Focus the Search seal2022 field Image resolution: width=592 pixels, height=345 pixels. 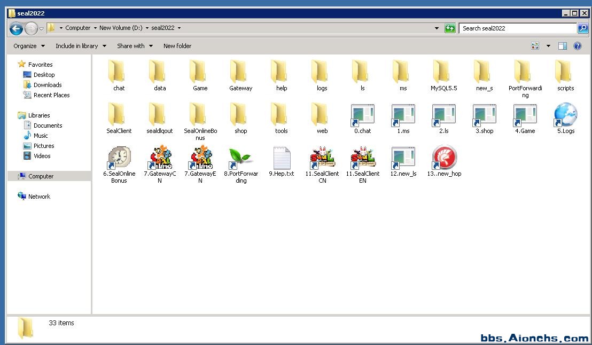(518, 28)
